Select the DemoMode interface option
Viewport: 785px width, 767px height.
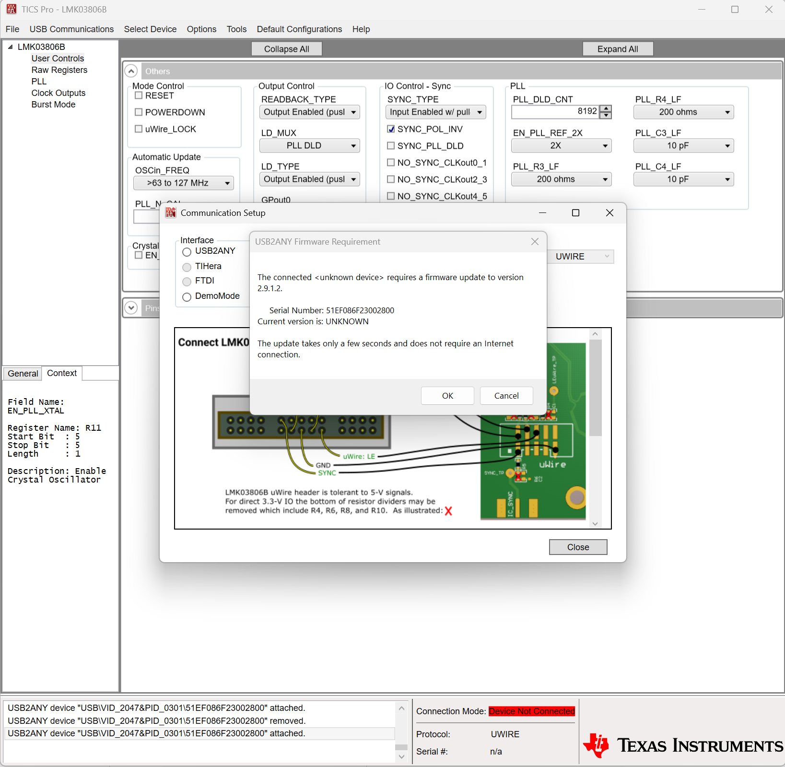(187, 297)
